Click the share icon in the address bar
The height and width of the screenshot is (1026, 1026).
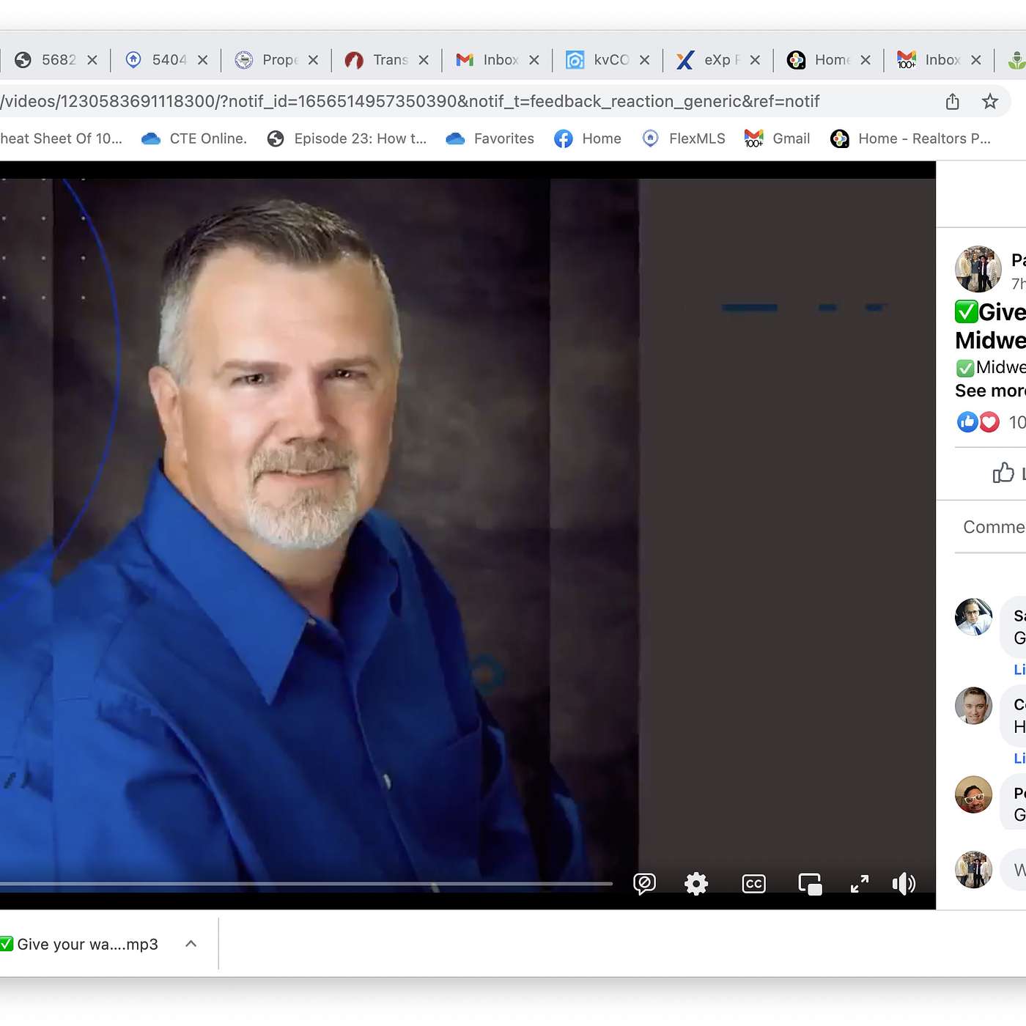tap(952, 101)
